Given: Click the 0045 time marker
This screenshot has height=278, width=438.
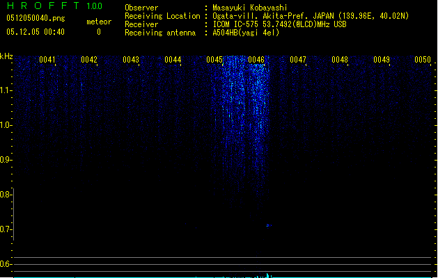Looking at the screenshot, I should point(214,60).
